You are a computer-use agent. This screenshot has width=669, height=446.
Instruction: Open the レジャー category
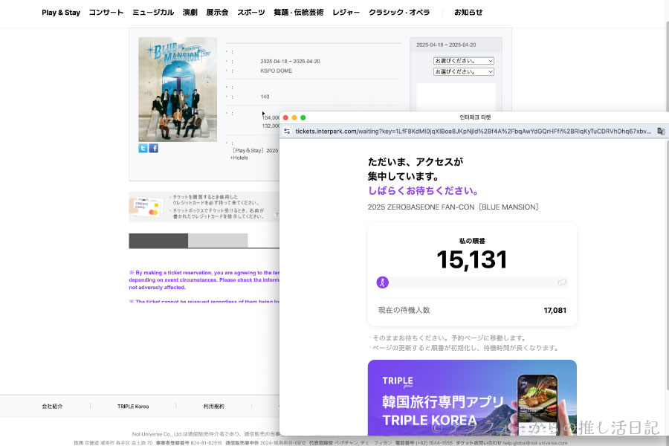pos(346,13)
